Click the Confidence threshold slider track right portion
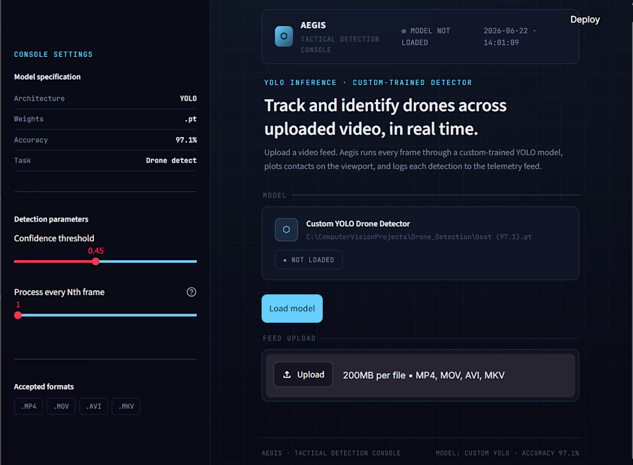633x465 pixels. (x=148, y=261)
